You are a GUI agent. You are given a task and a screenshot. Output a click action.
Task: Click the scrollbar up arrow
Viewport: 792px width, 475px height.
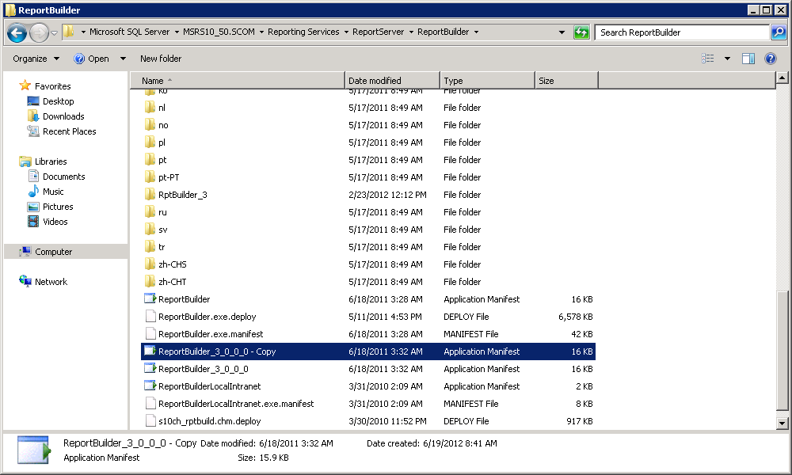pyautogui.click(x=782, y=78)
